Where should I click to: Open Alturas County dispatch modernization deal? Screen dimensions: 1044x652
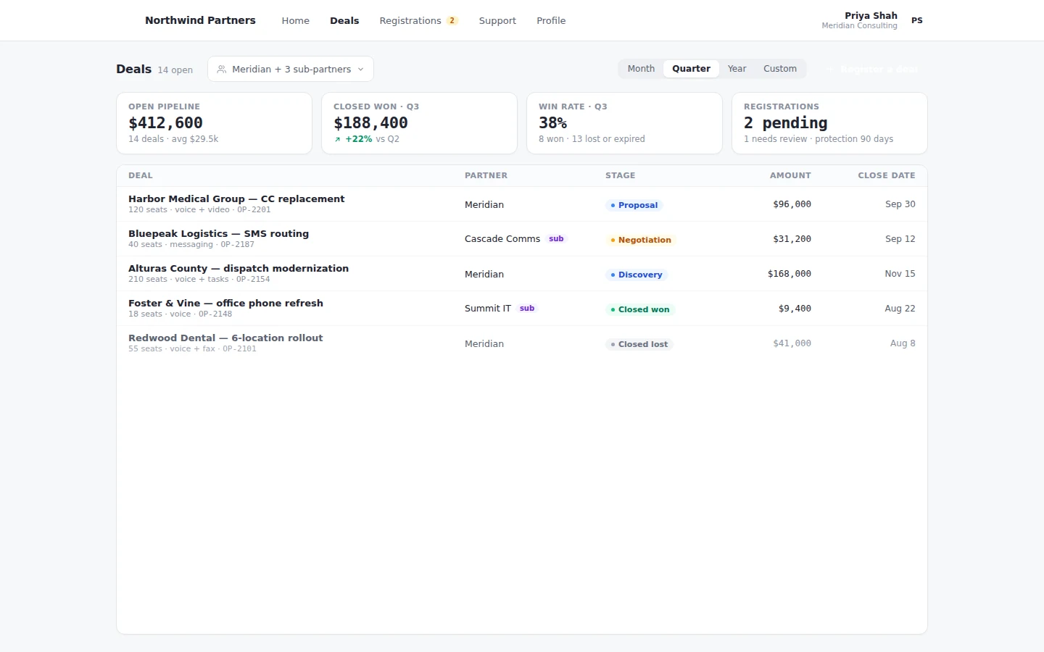coord(522,274)
